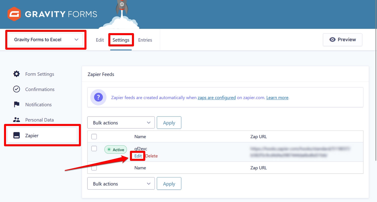377x202 pixels.
Task: Switch to the Settings tab
Action: (121, 40)
